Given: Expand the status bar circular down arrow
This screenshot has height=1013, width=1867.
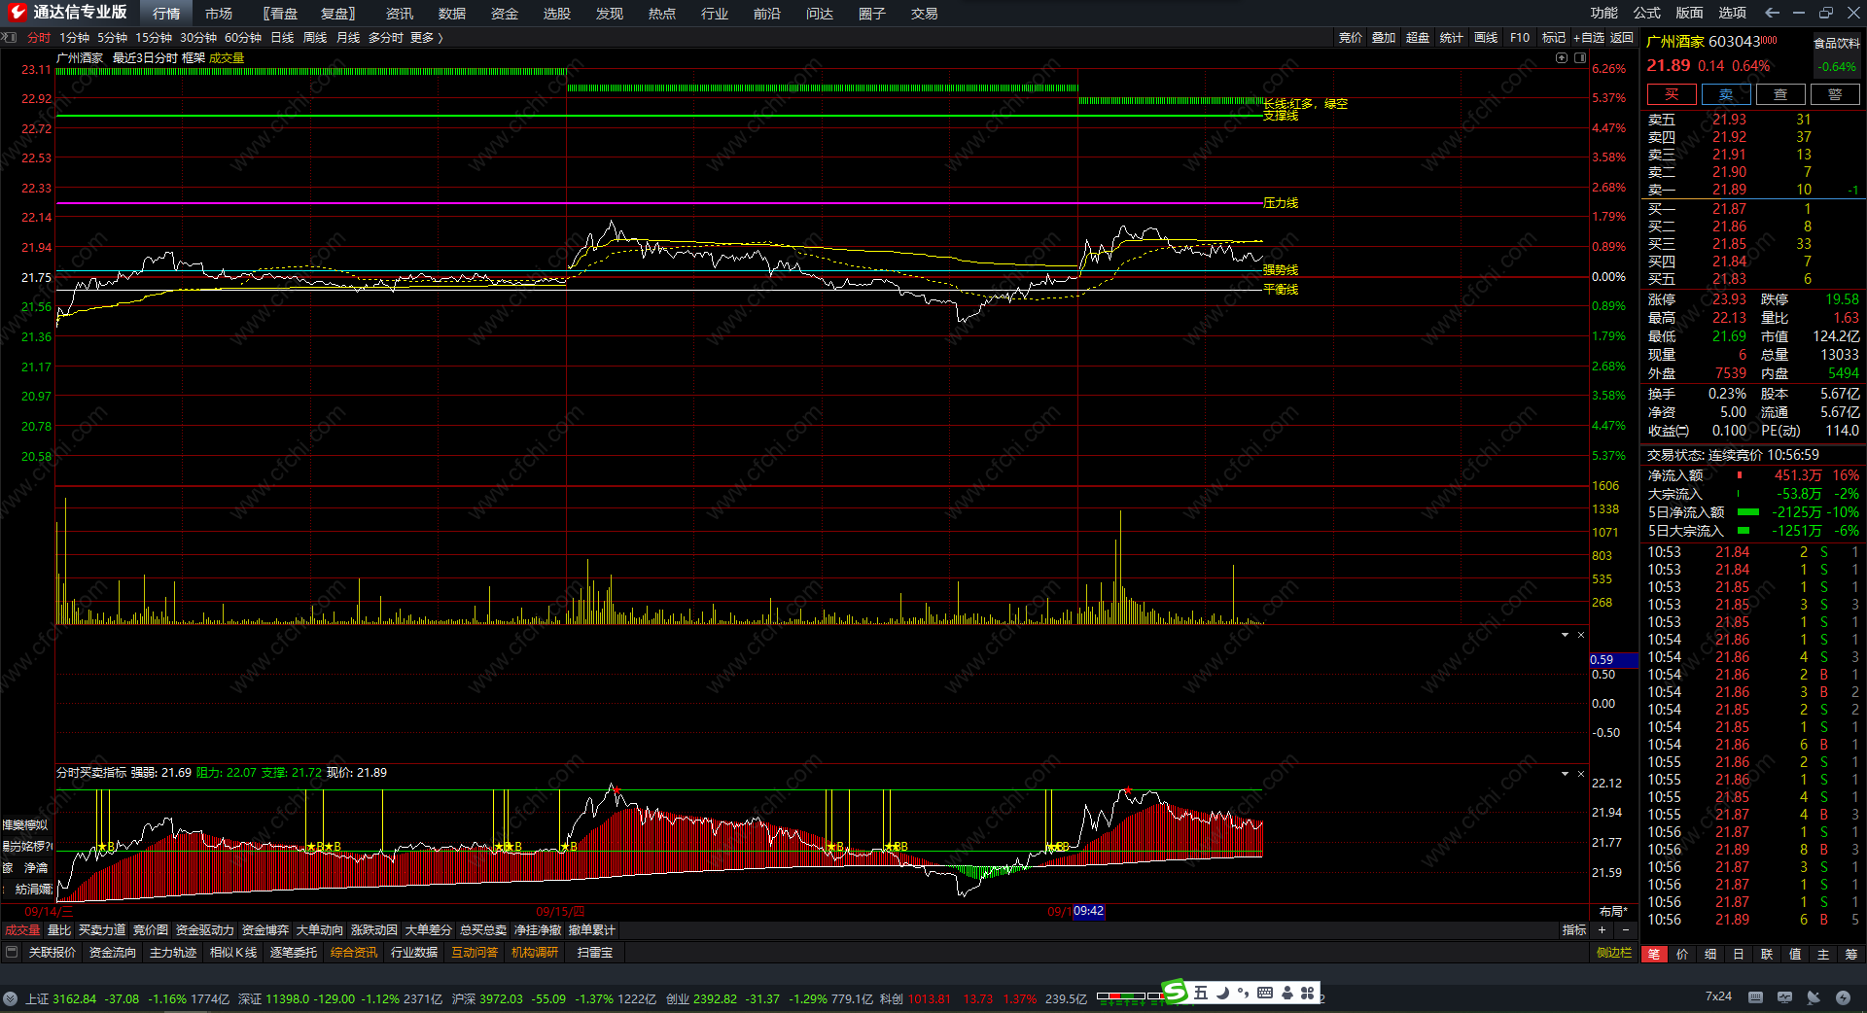Looking at the screenshot, I should tap(10, 998).
